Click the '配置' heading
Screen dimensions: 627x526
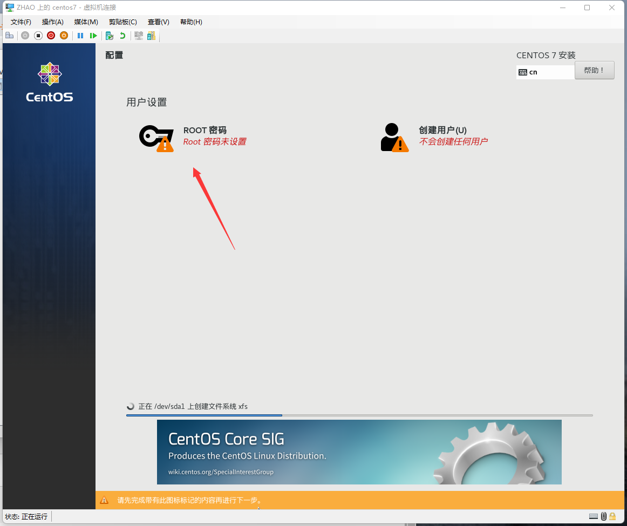tap(114, 55)
